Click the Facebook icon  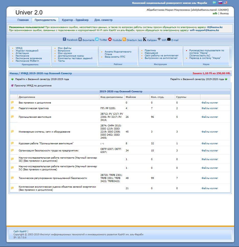pyautogui.click(x=64, y=39)
